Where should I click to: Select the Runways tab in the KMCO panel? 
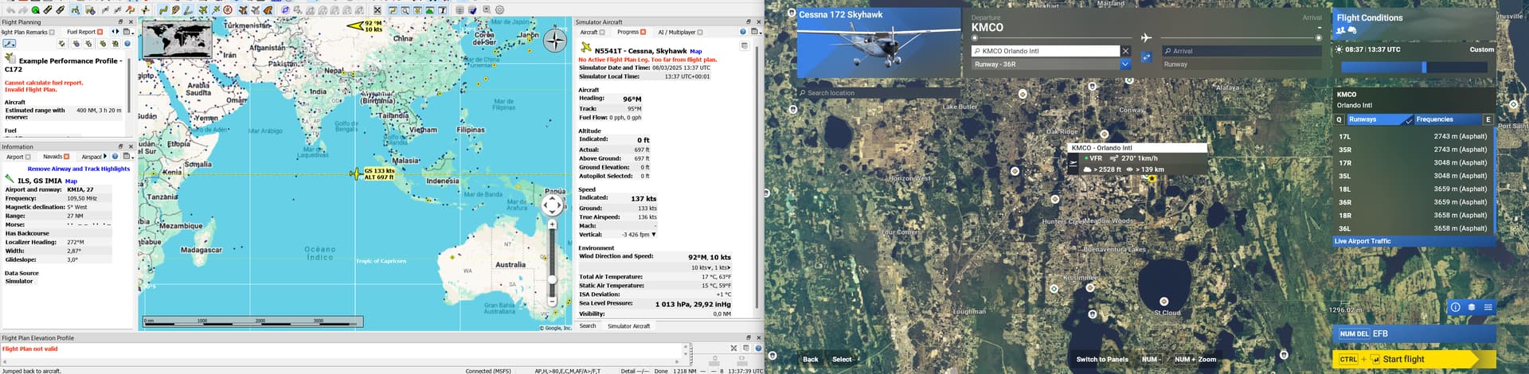click(1379, 119)
